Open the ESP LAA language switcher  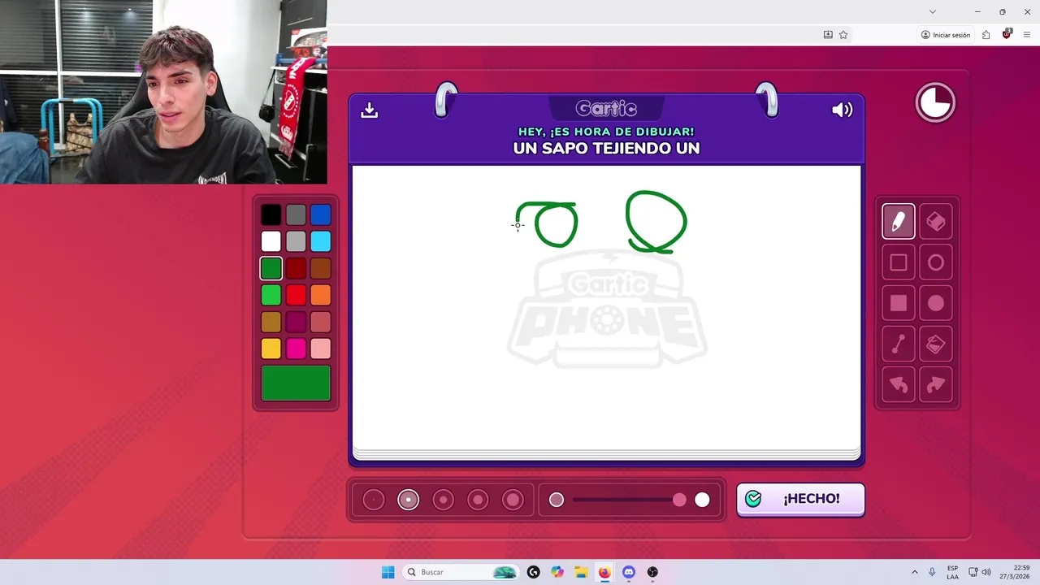[952, 572]
